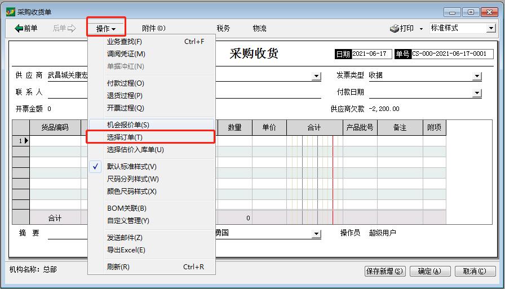
Task: Select row 1 indicator in grid
Action: coord(21,141)
